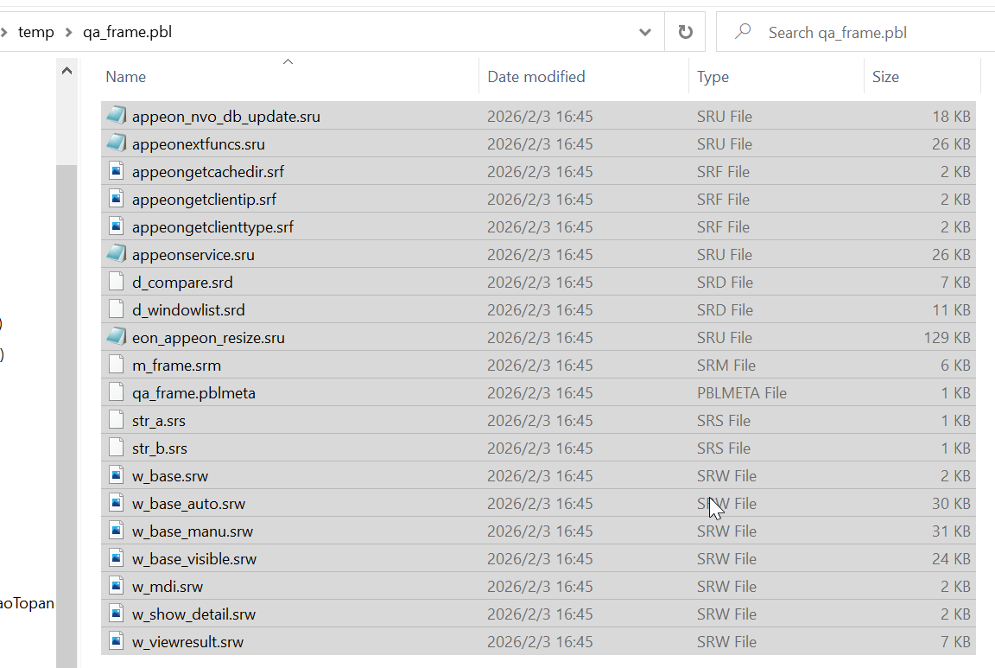Viewport: 995px width, 668px height.
Task: Select the qa_frame.pblmeta file icon
Action: (116, 392)
